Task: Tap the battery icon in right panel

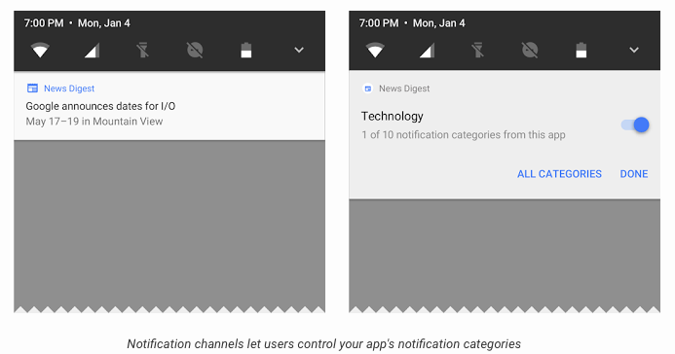Action: (581, 51)
